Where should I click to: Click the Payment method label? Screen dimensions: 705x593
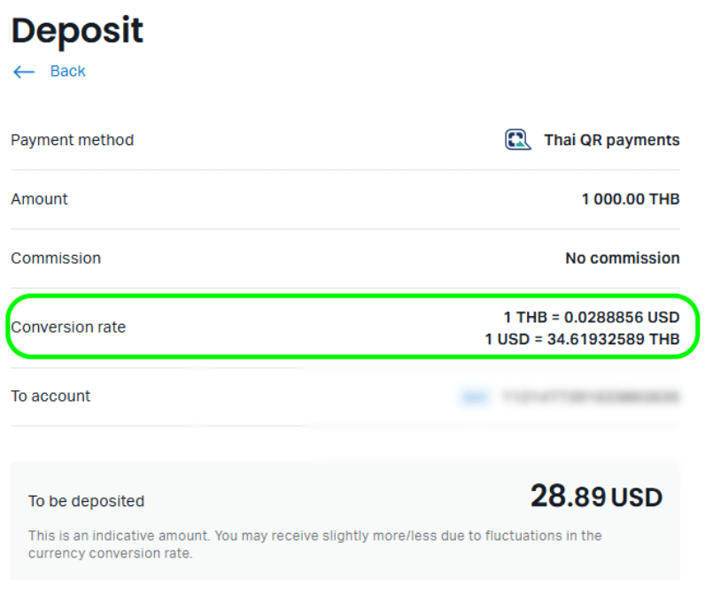click(x=73, y=140)
